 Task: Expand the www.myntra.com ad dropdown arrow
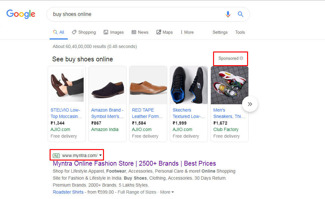100,155
